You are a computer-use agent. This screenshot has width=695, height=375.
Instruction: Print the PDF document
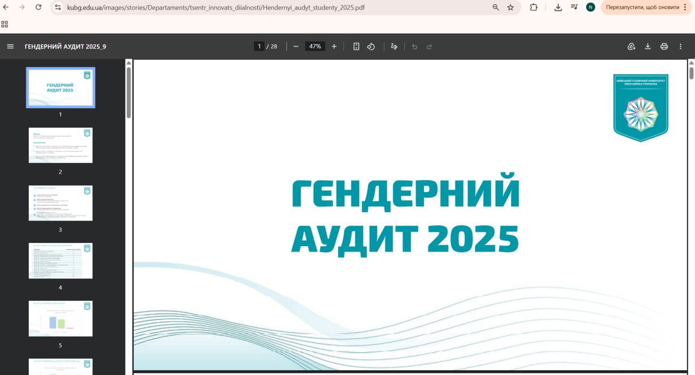(x=664, y=46)
